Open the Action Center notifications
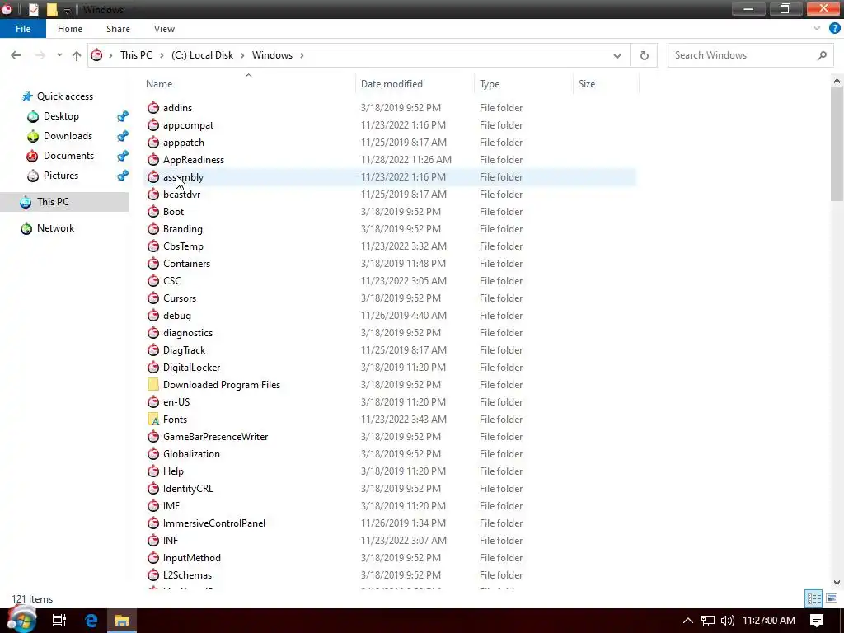The width and height of the screenshot is (844, 633). coord(817,621)
